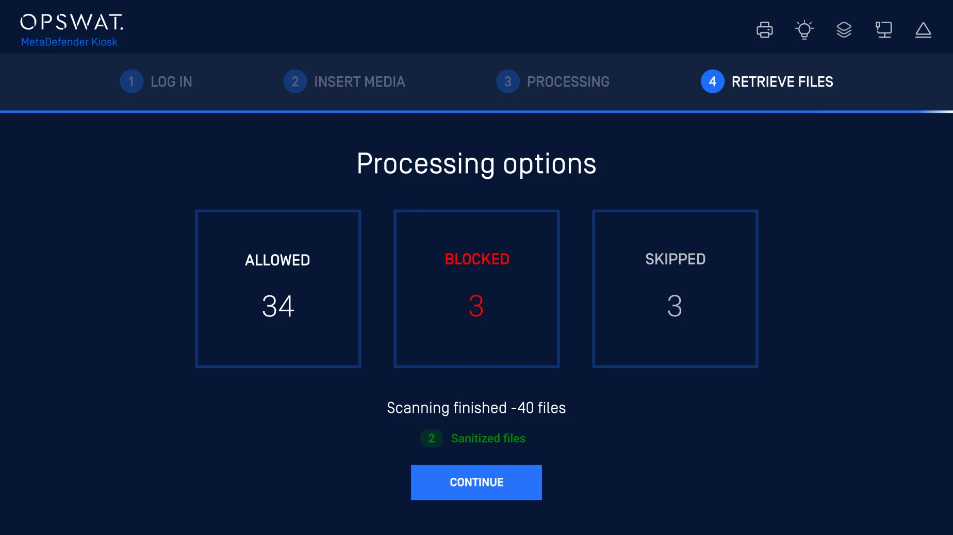Open the Skipped files tile
Screen dimensions: 953x535
click(x=675, y=289)
